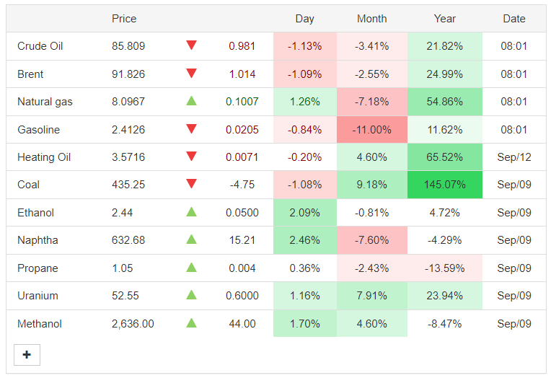Image resolution: width=551 pixels, height=378 pixels.
Task: Select Coal's dark green 145.07% year cell
Action: [x=444, y=185]
